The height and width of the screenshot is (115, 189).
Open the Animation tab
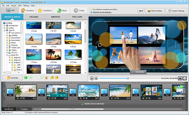coord(27,10)
